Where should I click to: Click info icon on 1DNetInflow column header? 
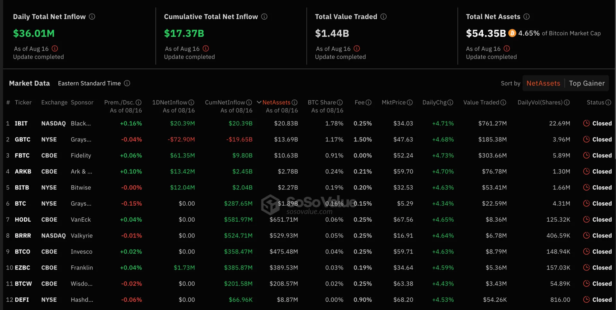coord(192,102)
